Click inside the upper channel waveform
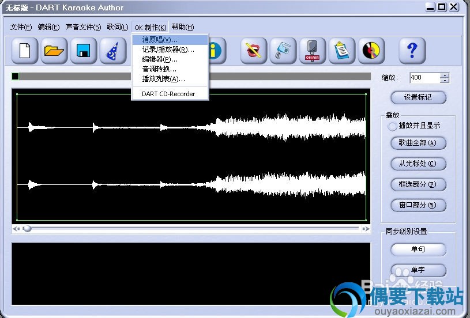The height and width of the screenshot is (318, 470). click(191, 127)
